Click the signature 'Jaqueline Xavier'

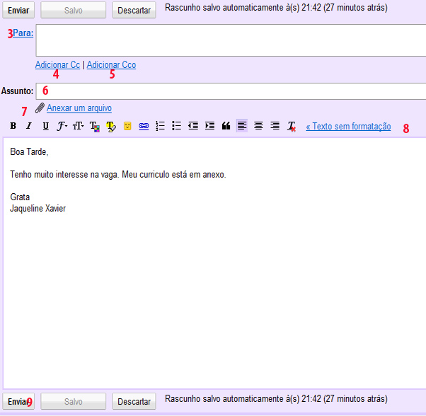tap(38, 208)
